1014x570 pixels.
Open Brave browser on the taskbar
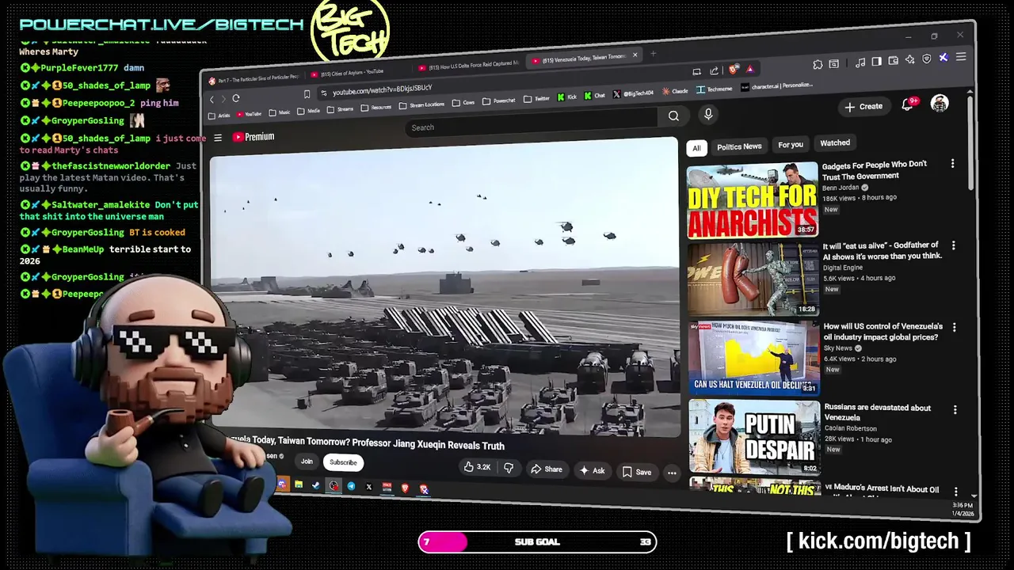point(405,488)
